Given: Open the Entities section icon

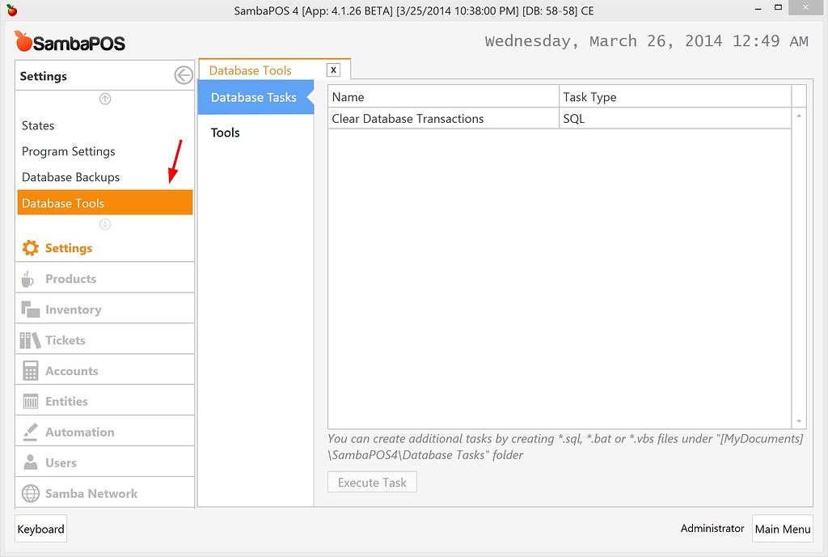Looking at the screenshot, I should [x=30, y=399].
